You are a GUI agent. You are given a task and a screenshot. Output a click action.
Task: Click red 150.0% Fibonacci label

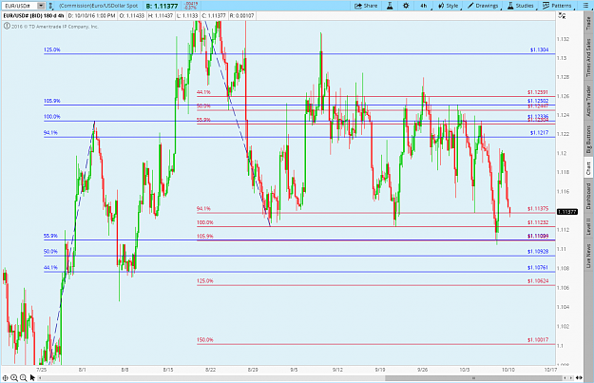(x=205, y=340)
